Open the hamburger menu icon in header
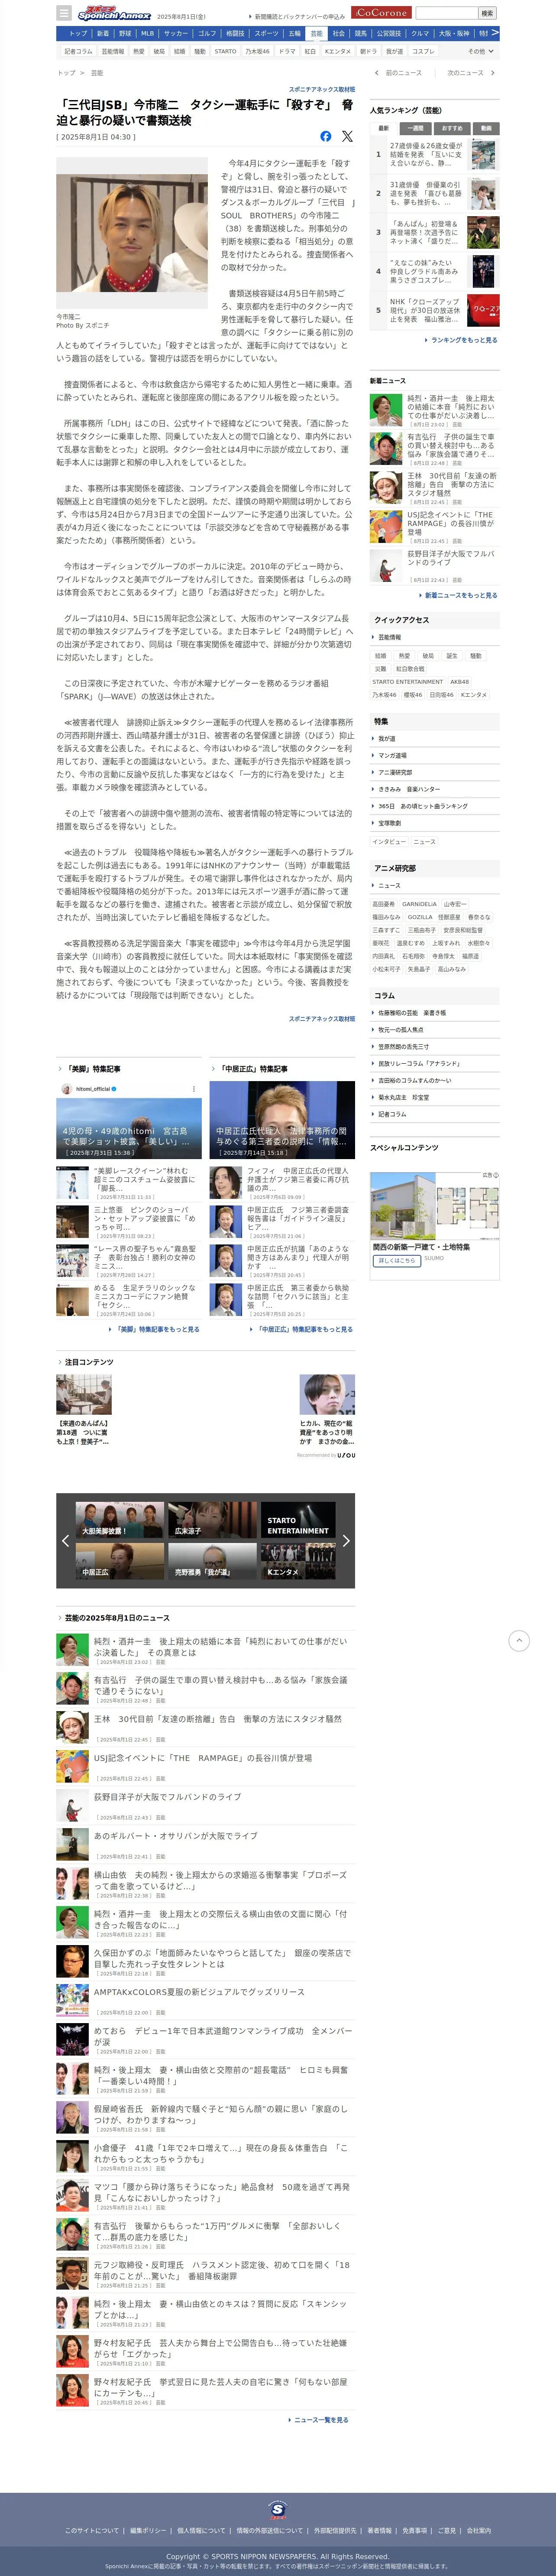Image resolution: width=556 pixels, height=2576 pixels. (64, 13)
